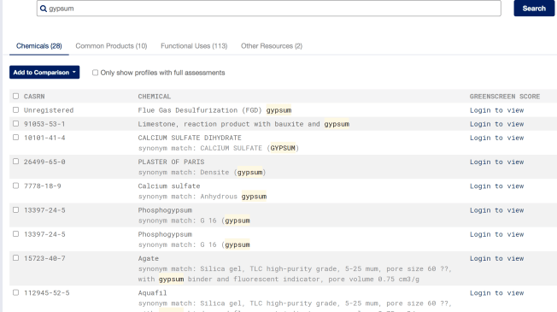Click Login to view for Calcium Sulfate Dihydrate
The height and width of the screenshot is (312, 557).
pos(496,138)
